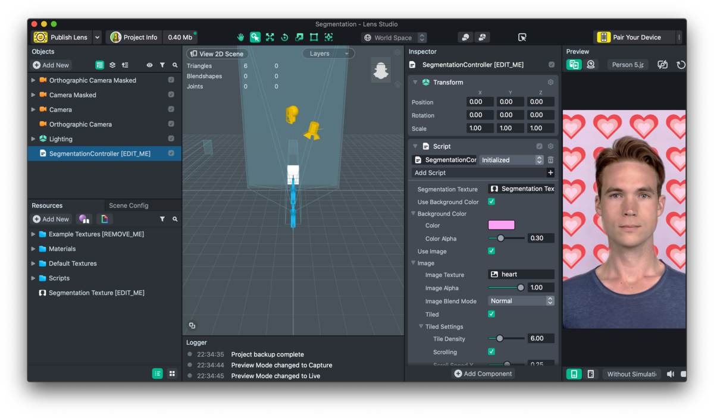Screen dimensions: 714x418
Task: Disable the Scrolling checkbox
Action: (491, 352)
